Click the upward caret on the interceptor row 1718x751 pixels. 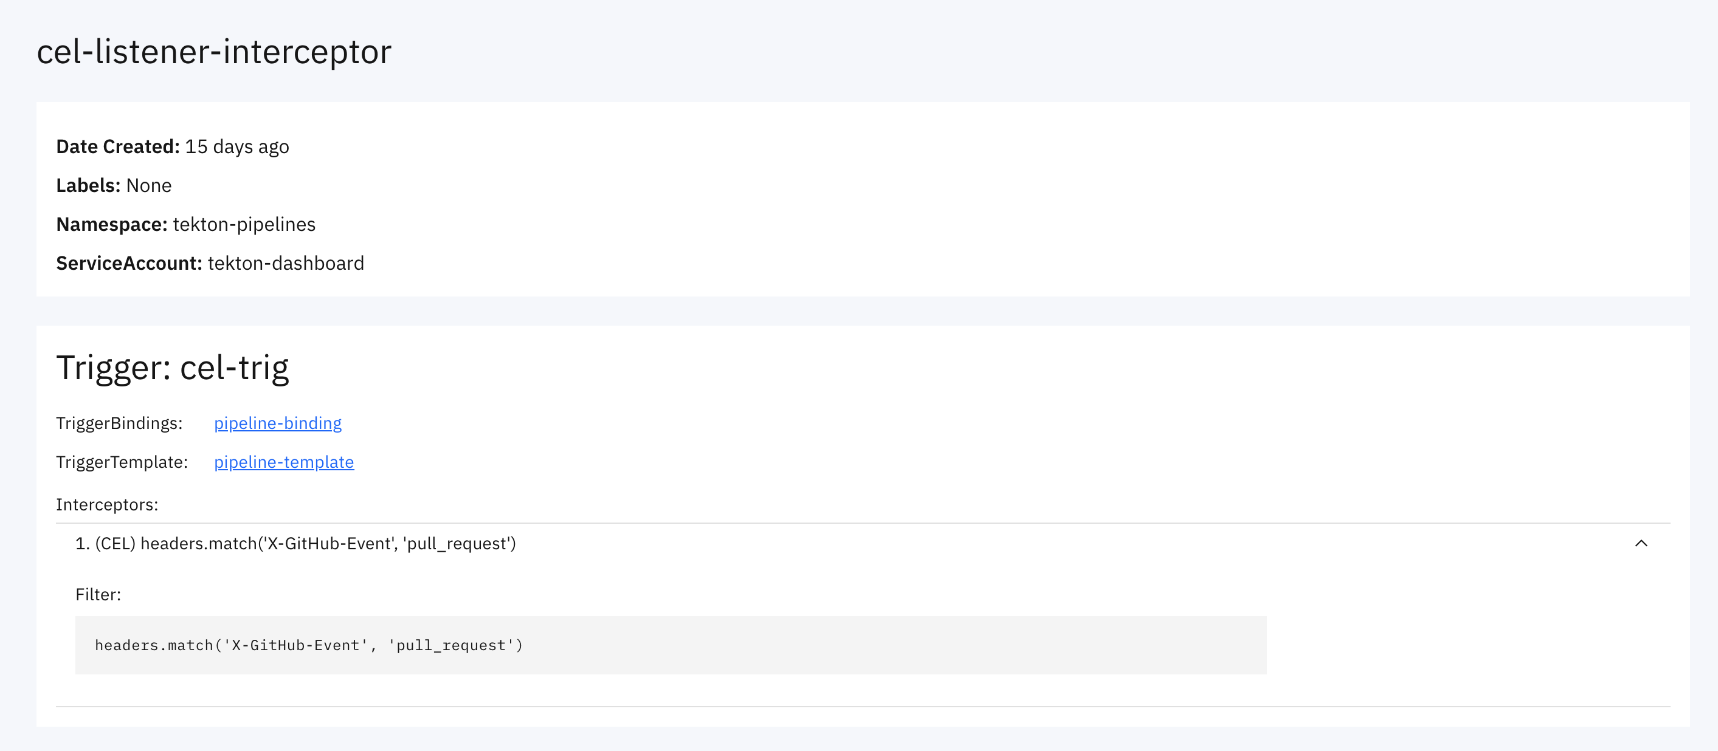[1641, 543]
